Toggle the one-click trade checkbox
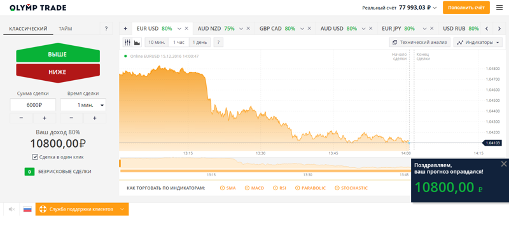 (36, 157)
